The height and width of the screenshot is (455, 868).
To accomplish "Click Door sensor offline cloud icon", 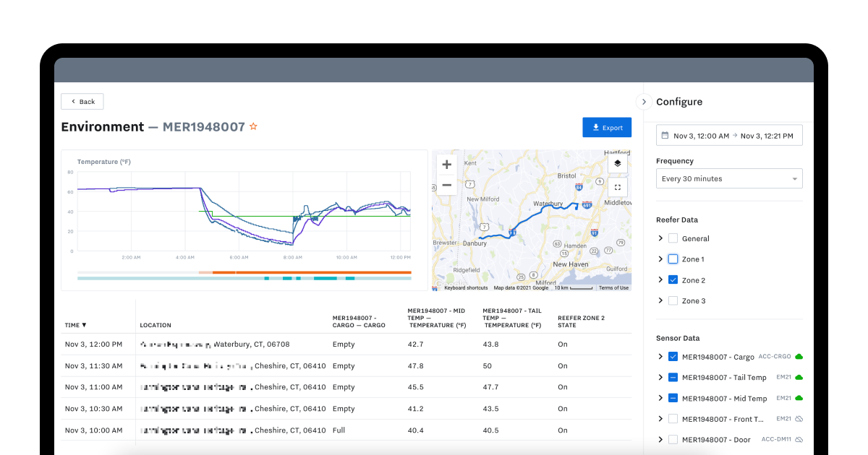I will [799, 439].
